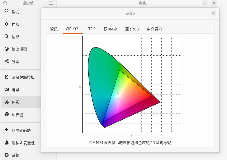227x160 pixels.
Task: Click the share icon beside 分享
Action: [7, 61]
